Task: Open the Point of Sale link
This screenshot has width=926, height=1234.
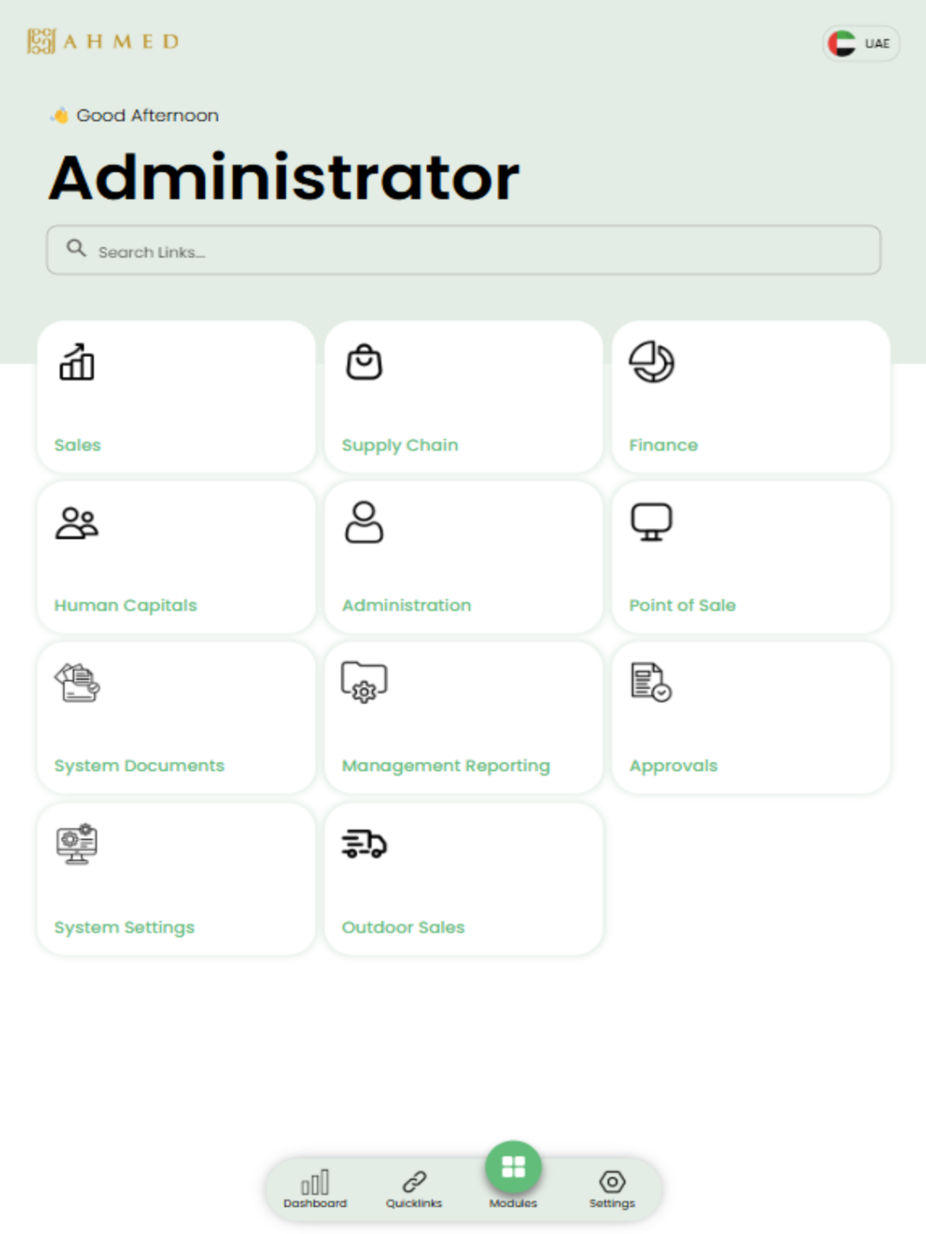Action: click(x=682, y=605)
